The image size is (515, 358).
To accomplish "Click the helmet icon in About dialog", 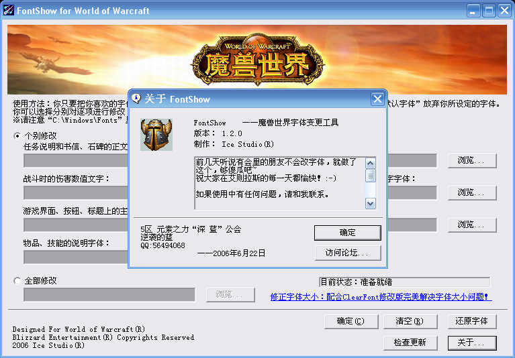I will (x=156, y=135).
